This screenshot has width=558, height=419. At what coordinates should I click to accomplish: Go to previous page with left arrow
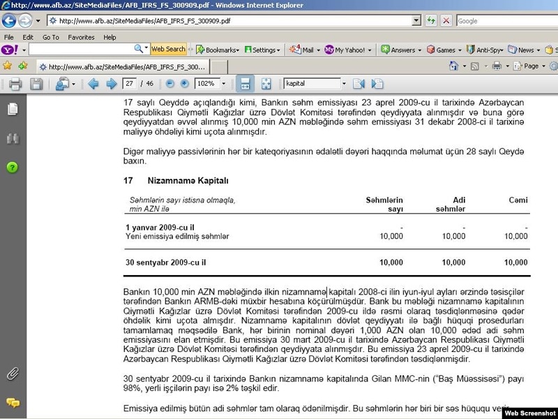point(93,84)
